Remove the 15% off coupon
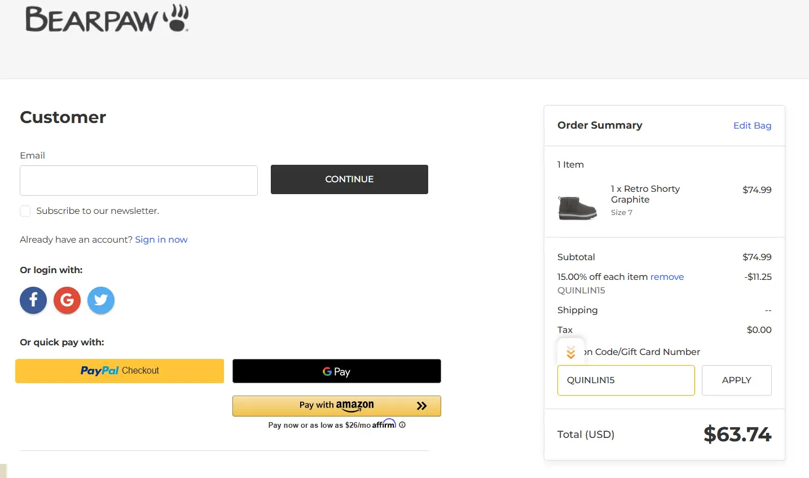Image resolution: width=809 pixels, height=478 pixels. click(x=667, y=277)
